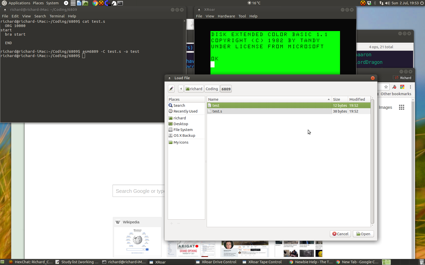Click the volume speaker tray icon
Image resolution: width=425 pixels, height=265 pixels.
pos(387,3)
